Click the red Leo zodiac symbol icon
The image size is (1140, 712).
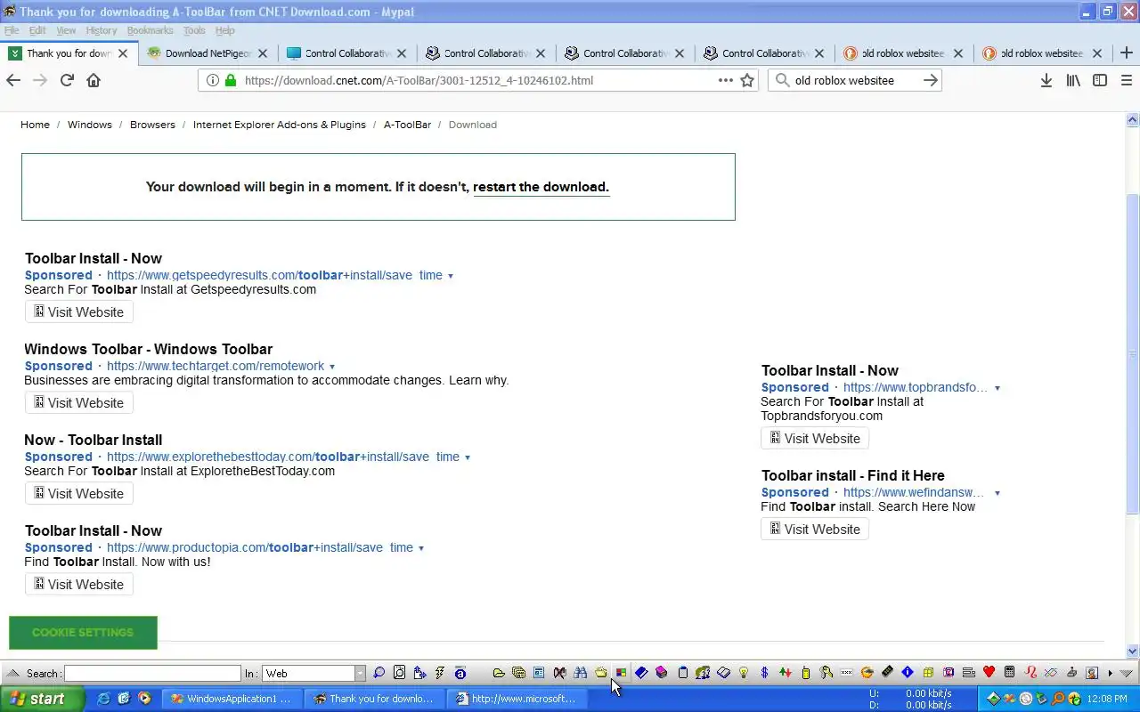(1030, 673)
